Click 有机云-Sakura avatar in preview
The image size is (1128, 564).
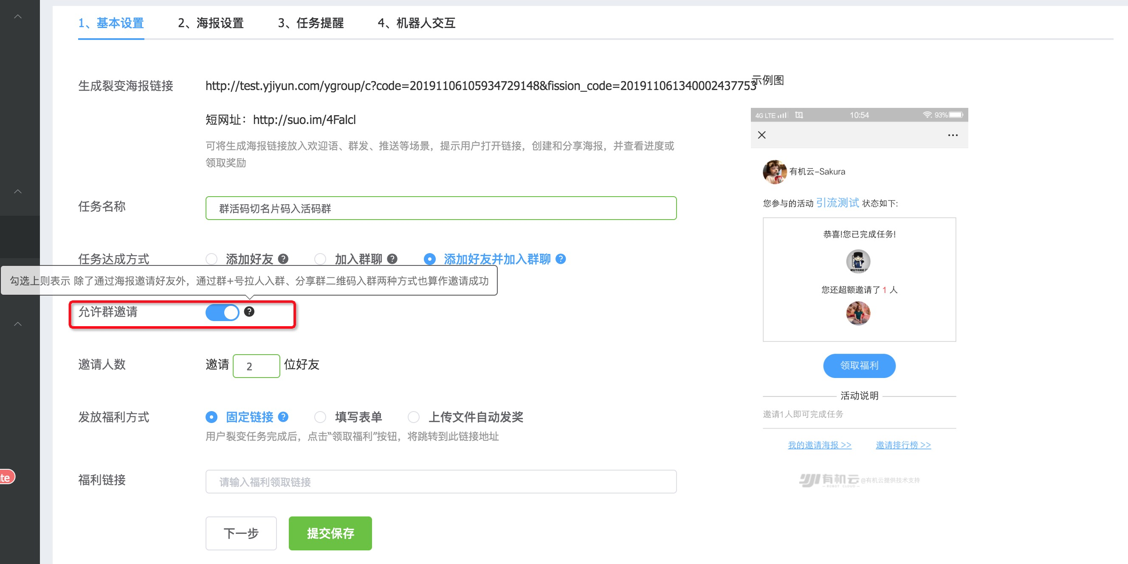click(774, 171)
